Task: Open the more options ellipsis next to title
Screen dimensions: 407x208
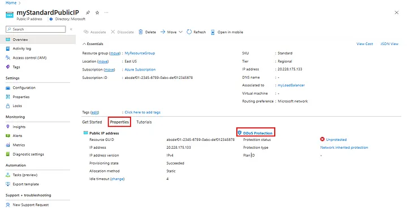Action: pyautogui.click(x=106, y=12)
